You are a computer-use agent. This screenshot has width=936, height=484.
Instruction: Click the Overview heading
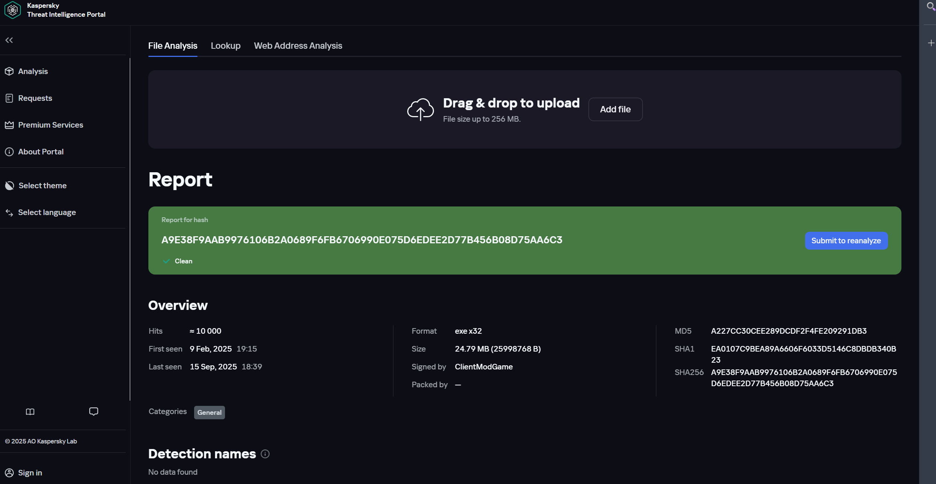pyautogui.click(x=178, y=305)
